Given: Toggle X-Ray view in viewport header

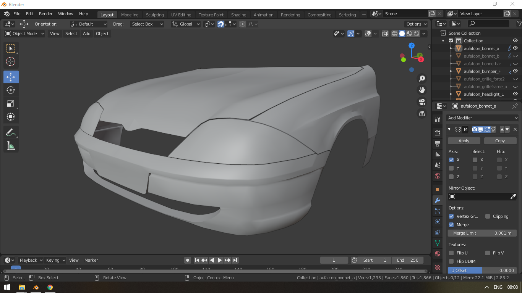Looking at the screenshot, I should (385, 34).
